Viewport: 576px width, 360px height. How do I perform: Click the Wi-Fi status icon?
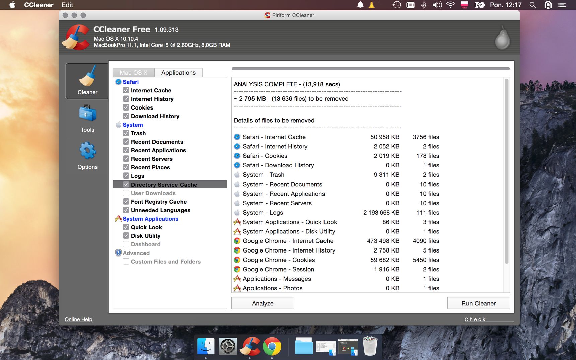[x=451, y=5]
